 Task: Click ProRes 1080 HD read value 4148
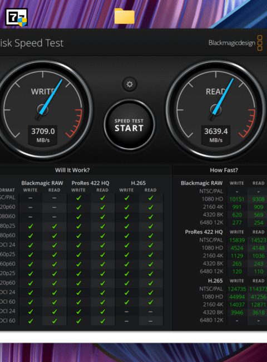pos(258,248)
